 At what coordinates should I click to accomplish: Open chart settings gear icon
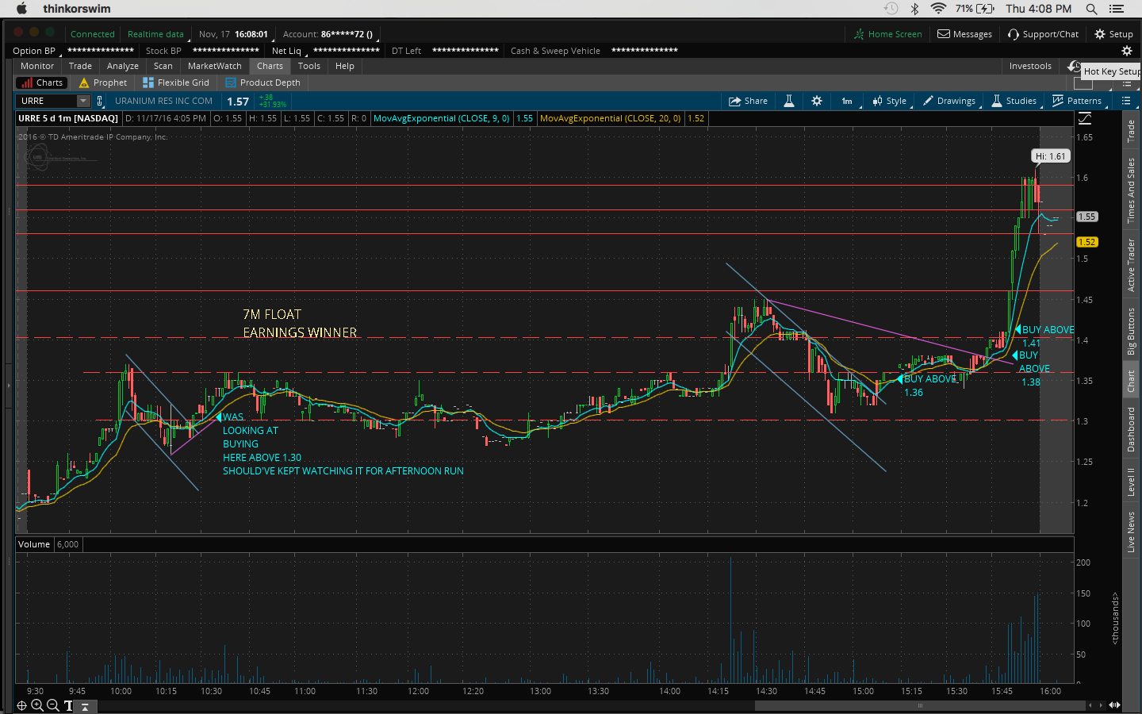[x=817, y=101]
